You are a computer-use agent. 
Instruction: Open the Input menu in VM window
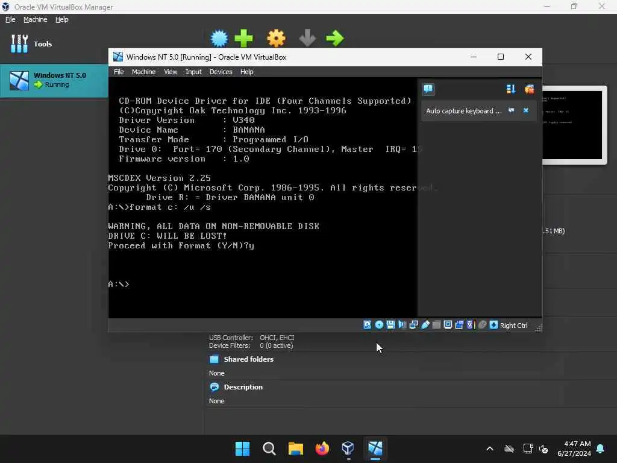click(x=193, y=72)
